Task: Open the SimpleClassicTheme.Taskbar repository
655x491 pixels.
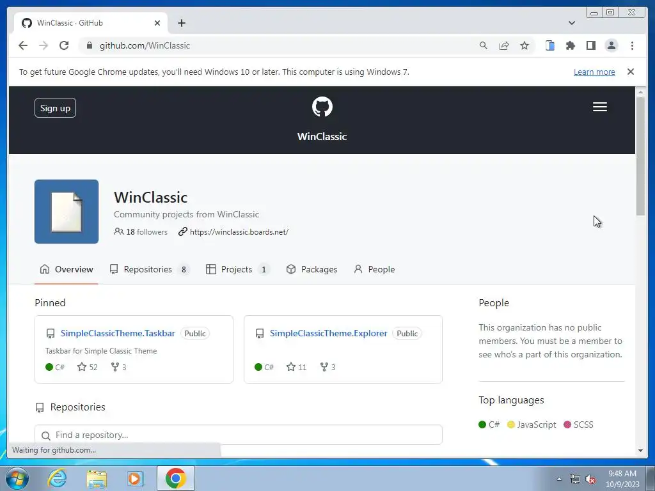Action: (118, 333)
